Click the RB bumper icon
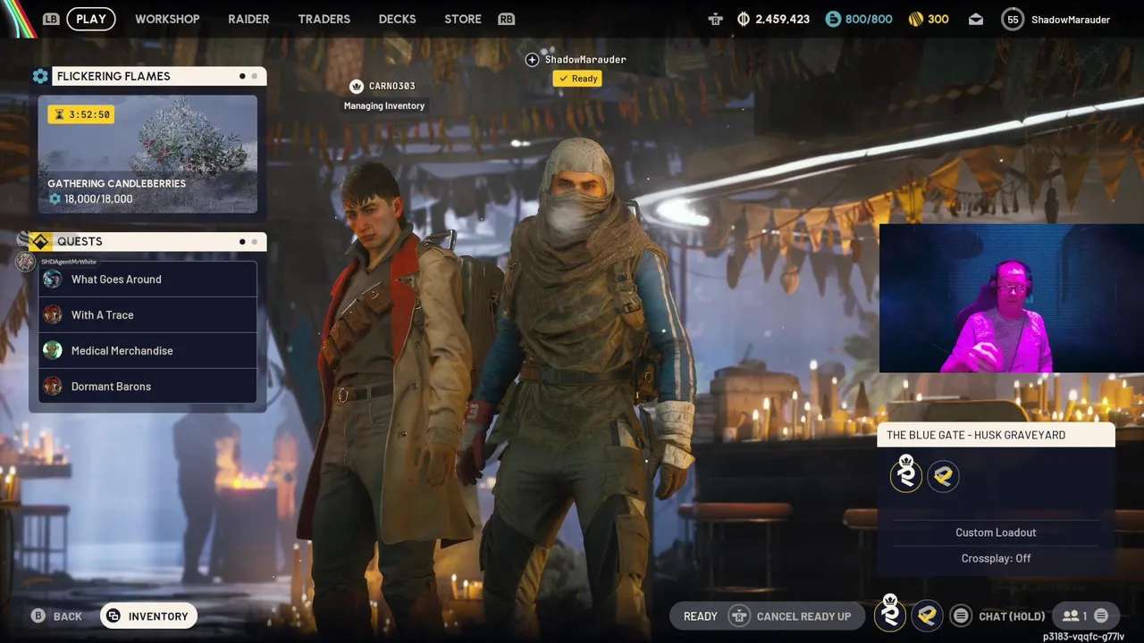 click(x=507, y=19)
